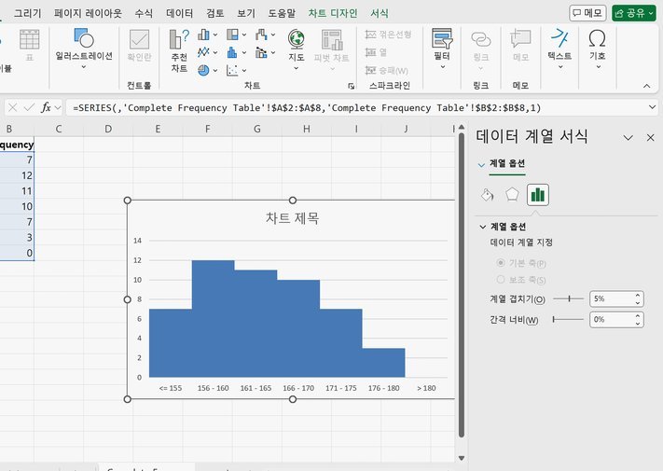Switch to the 차트 디자인 ribbon tab

[332, 13]
